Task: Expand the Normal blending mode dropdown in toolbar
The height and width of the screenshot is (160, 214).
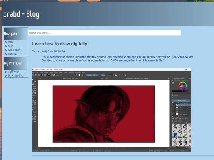Action: tap(65, 75)
